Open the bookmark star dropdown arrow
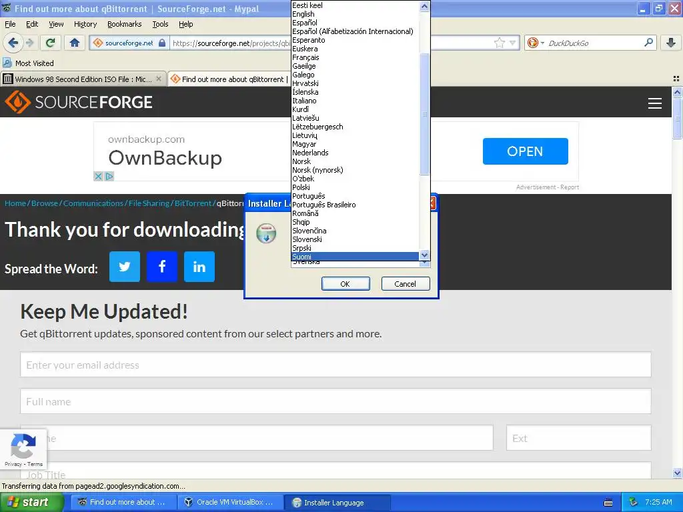This screenshot has height=512, width=683. click(513, 43)
